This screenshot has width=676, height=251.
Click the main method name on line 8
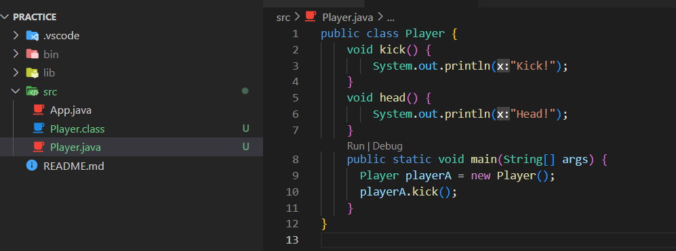pos(483,160)
